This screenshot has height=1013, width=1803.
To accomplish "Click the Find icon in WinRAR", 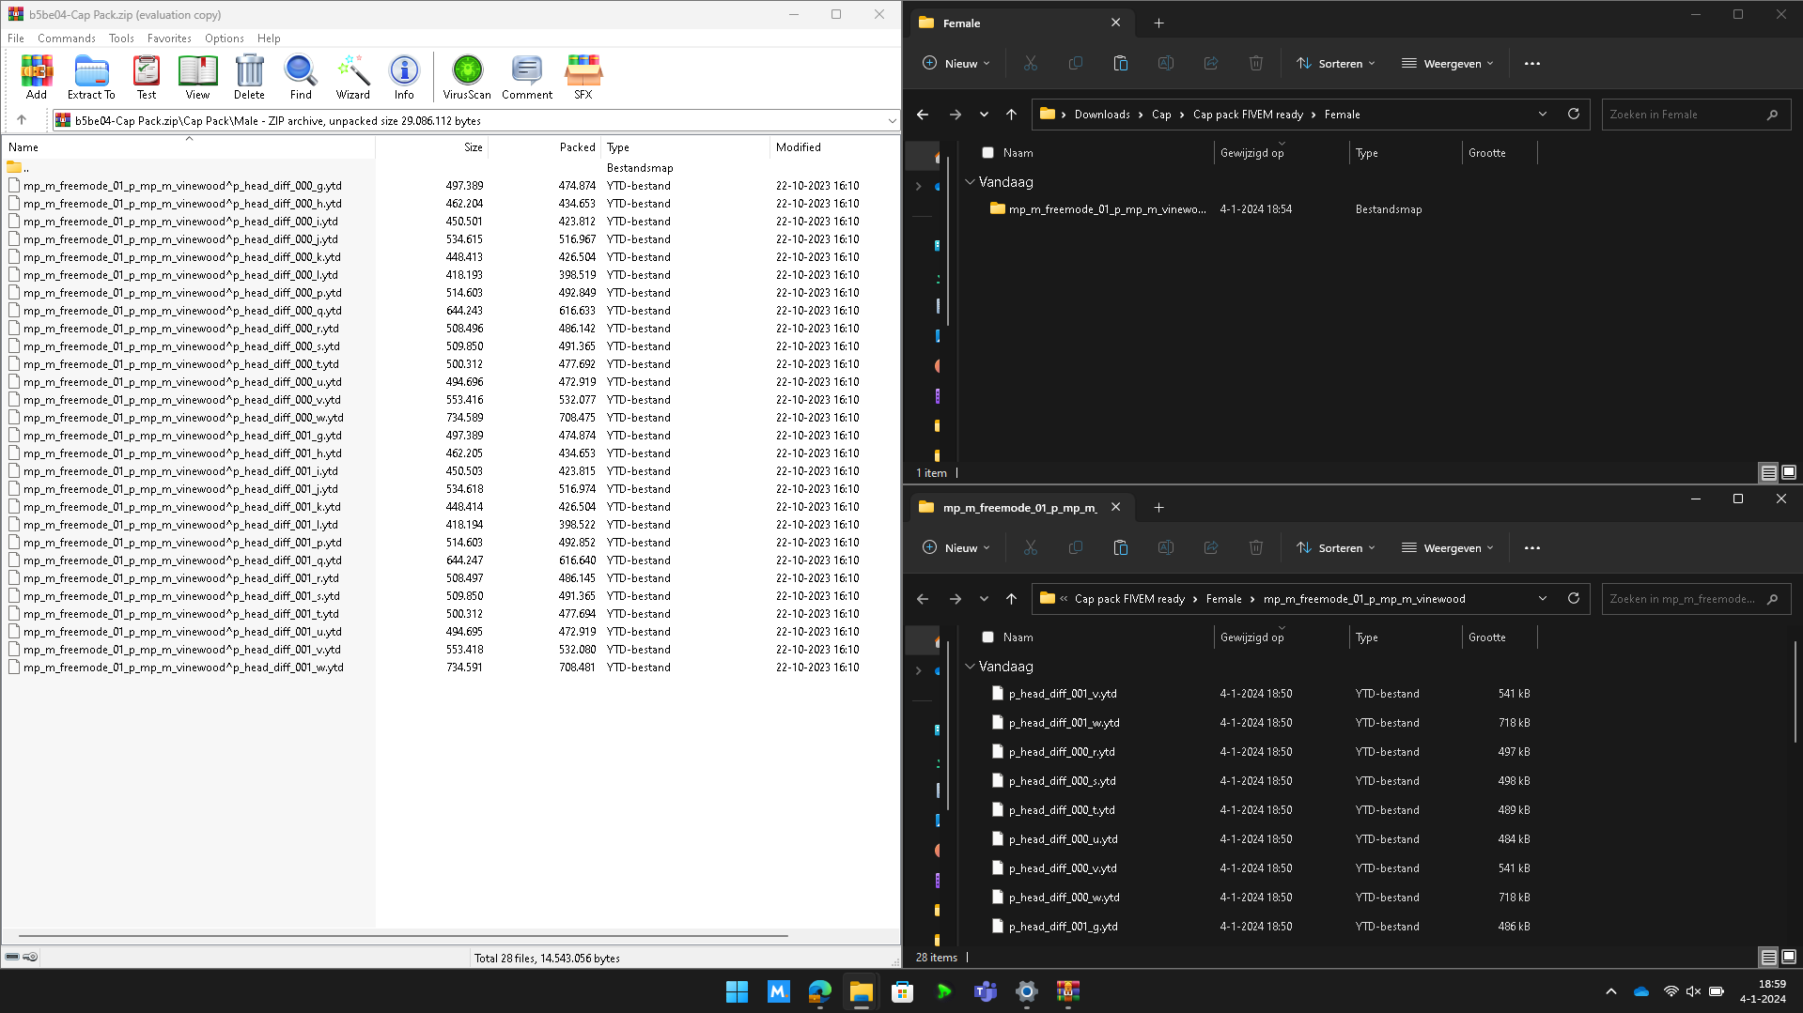I will pyautogui.click(x=301, y=77).
